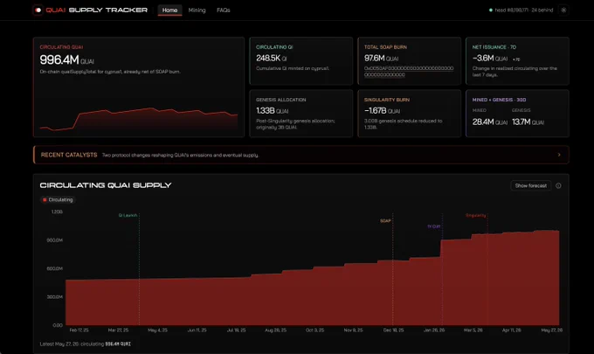Viewport: 594px width, 354px height.
Task: Switch to the Mining tab
Action: [197, 10]
